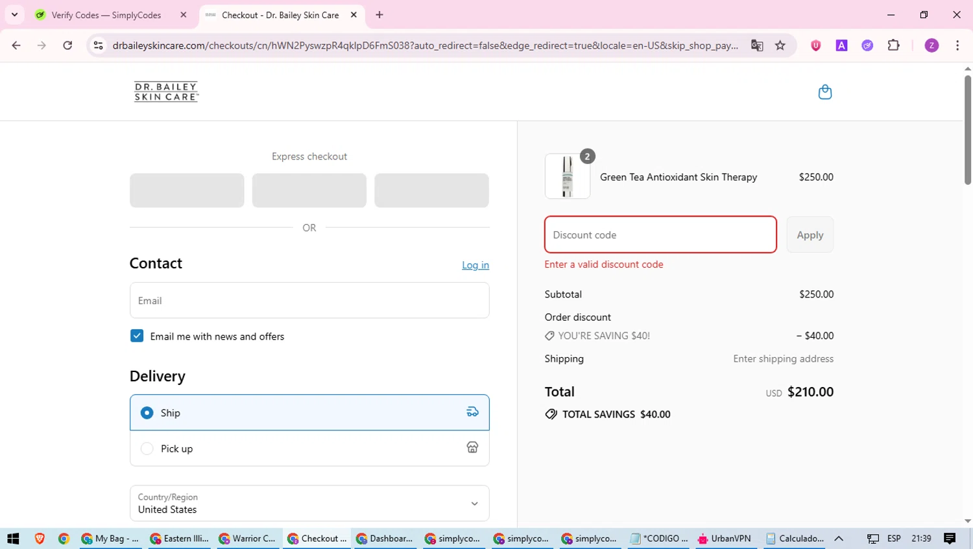Click the YOU'RE SAVING $40! discount tag

[x=597, y=336]
